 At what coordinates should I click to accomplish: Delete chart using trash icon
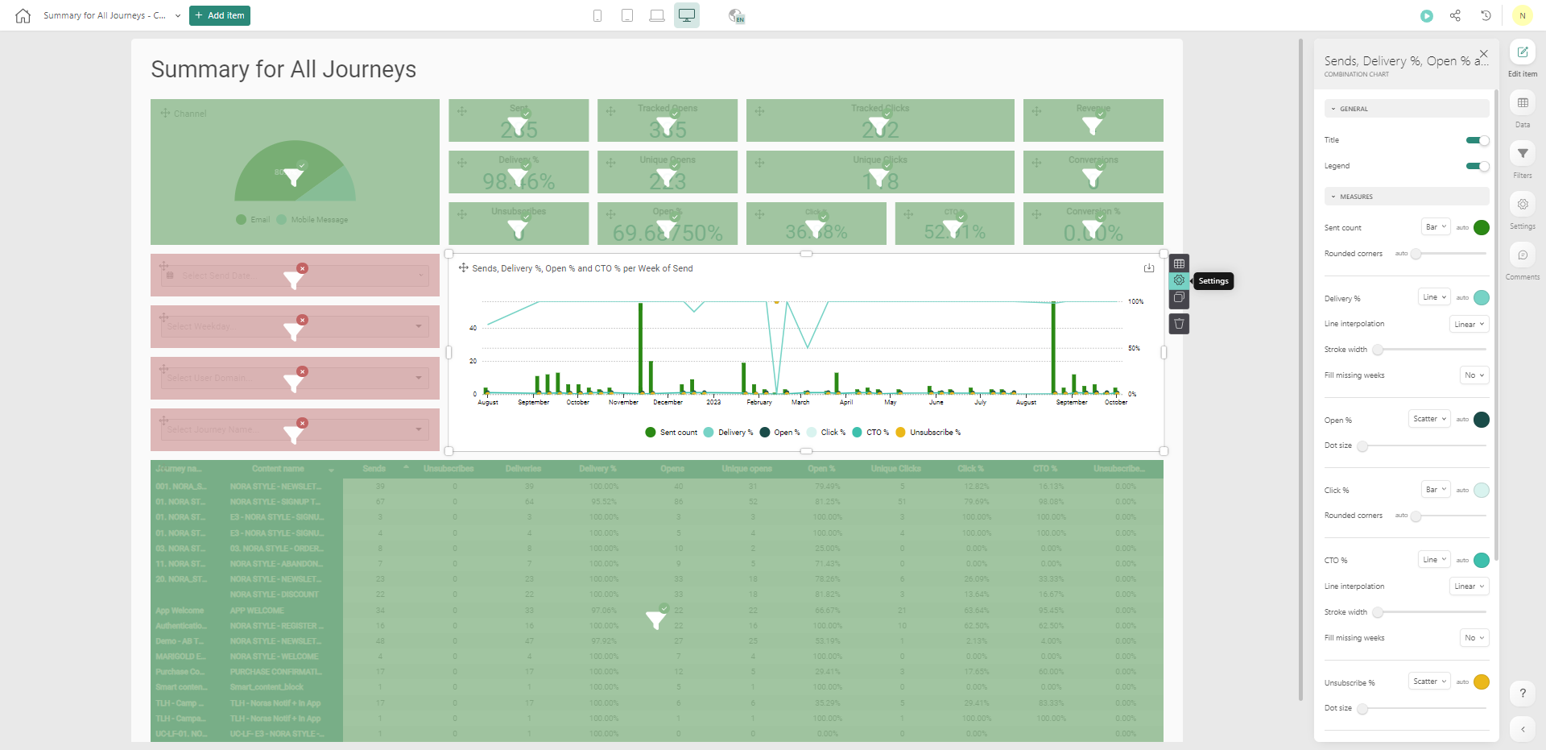click(1179, 324)
